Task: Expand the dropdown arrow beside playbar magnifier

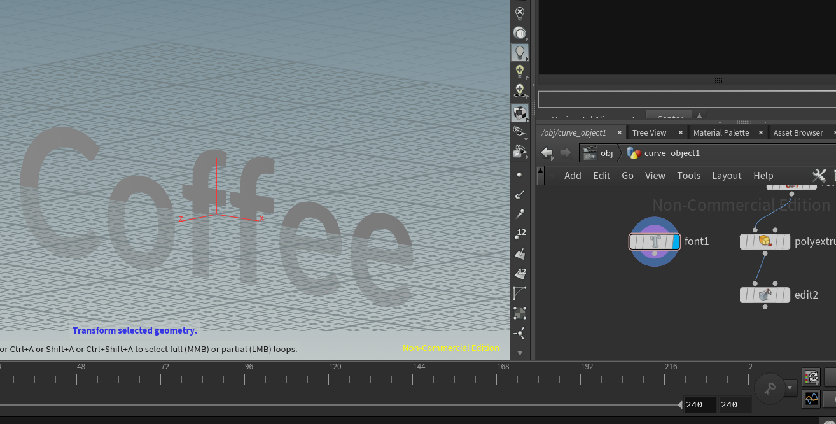Action: click(790, 388)
